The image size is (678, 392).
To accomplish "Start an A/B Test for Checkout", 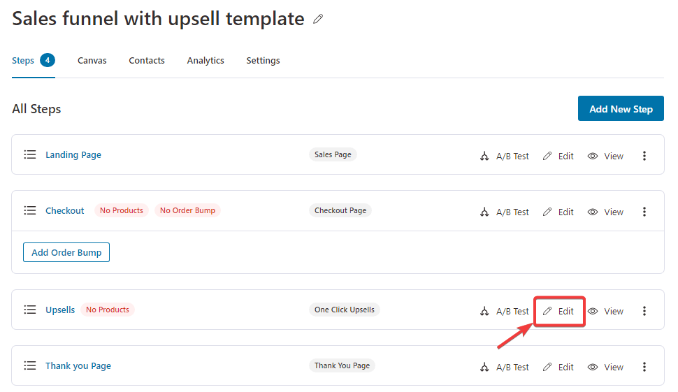I will 504,212.
